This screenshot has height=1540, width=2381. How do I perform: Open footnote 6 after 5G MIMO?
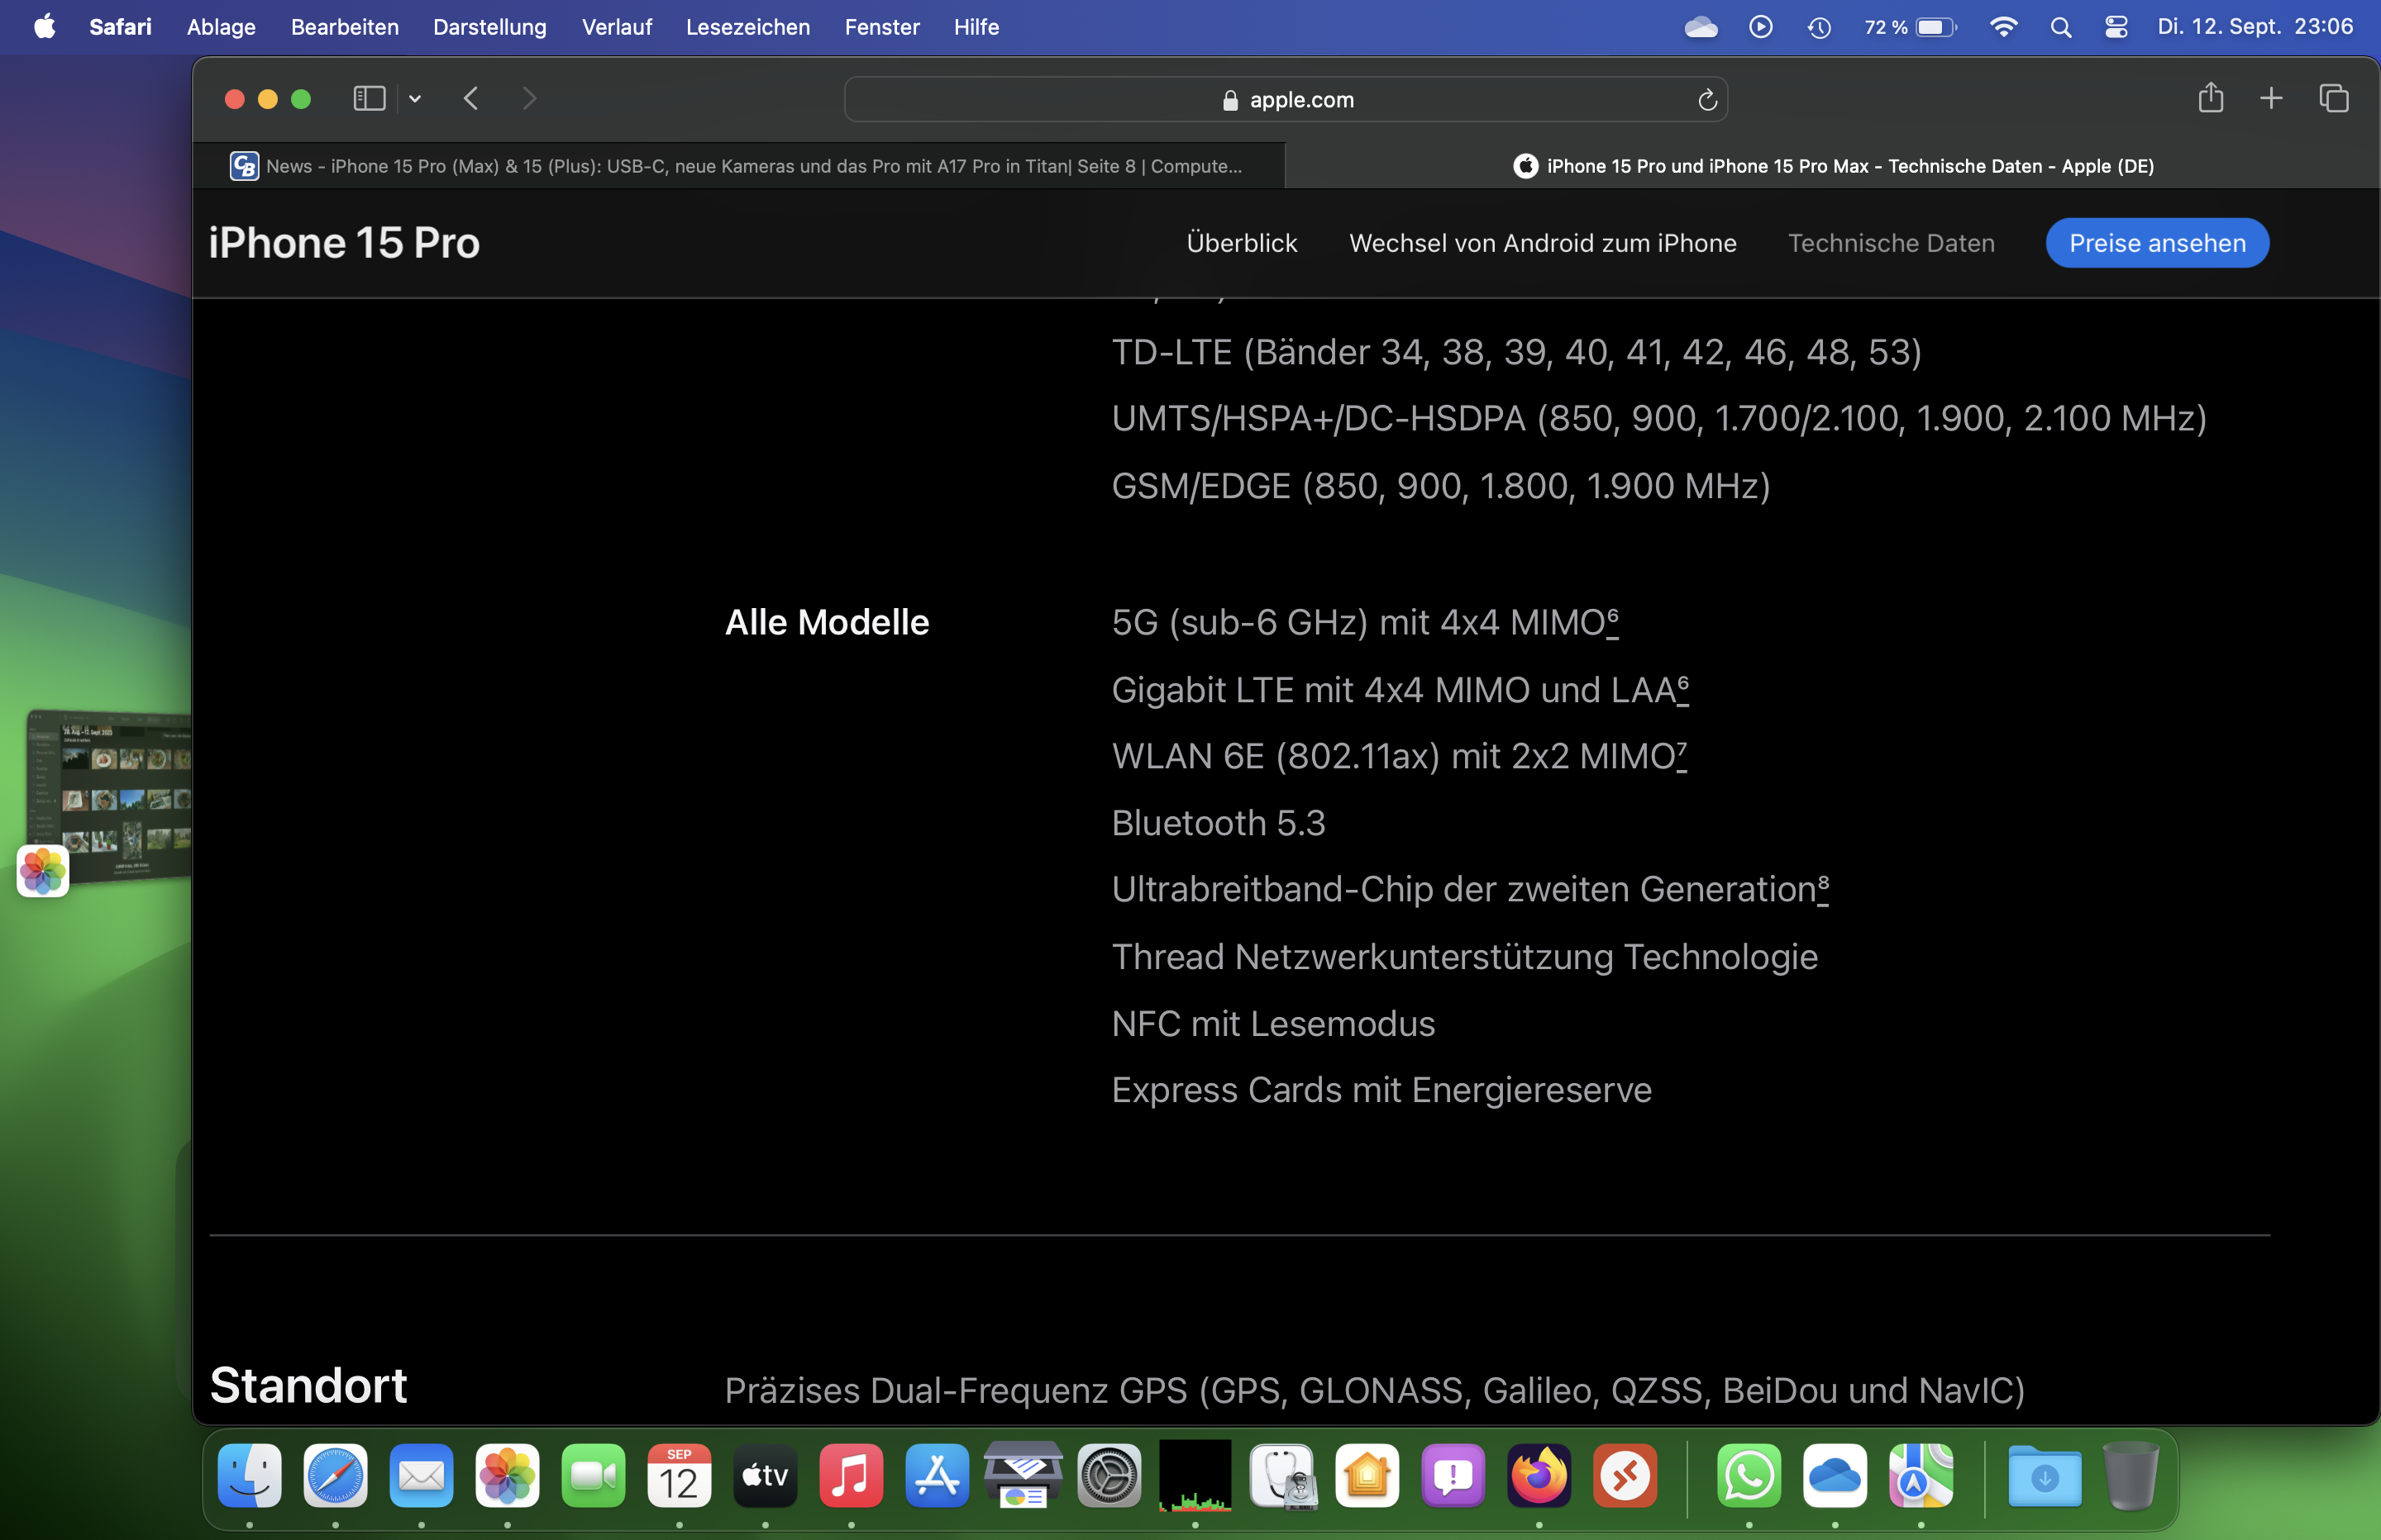pyautogui.click(x=1613, y=618)
